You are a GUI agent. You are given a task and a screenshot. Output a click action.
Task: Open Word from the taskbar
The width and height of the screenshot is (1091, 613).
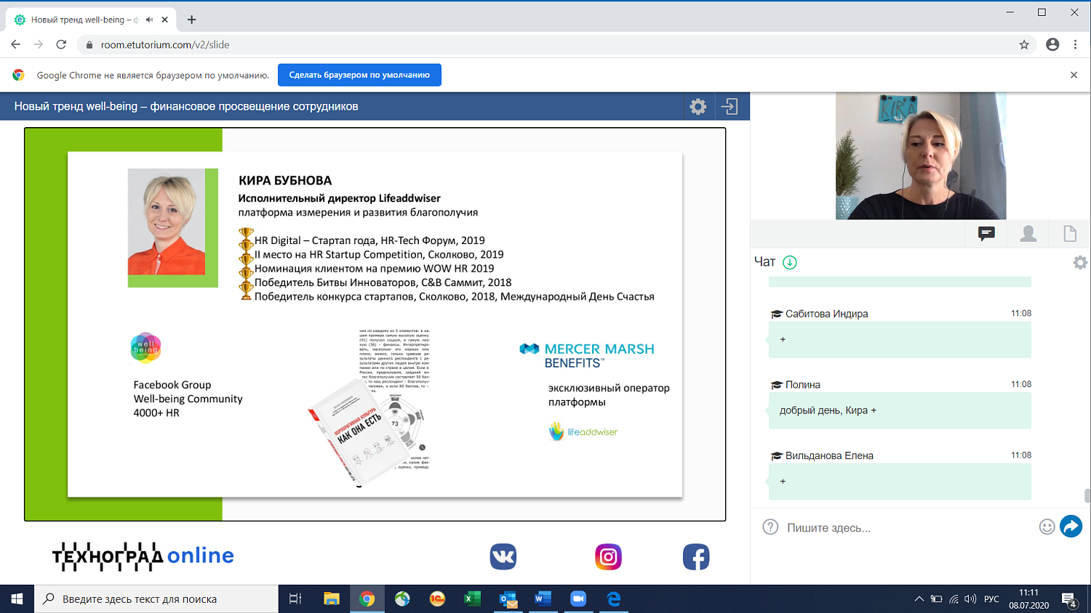pos(543,599)
